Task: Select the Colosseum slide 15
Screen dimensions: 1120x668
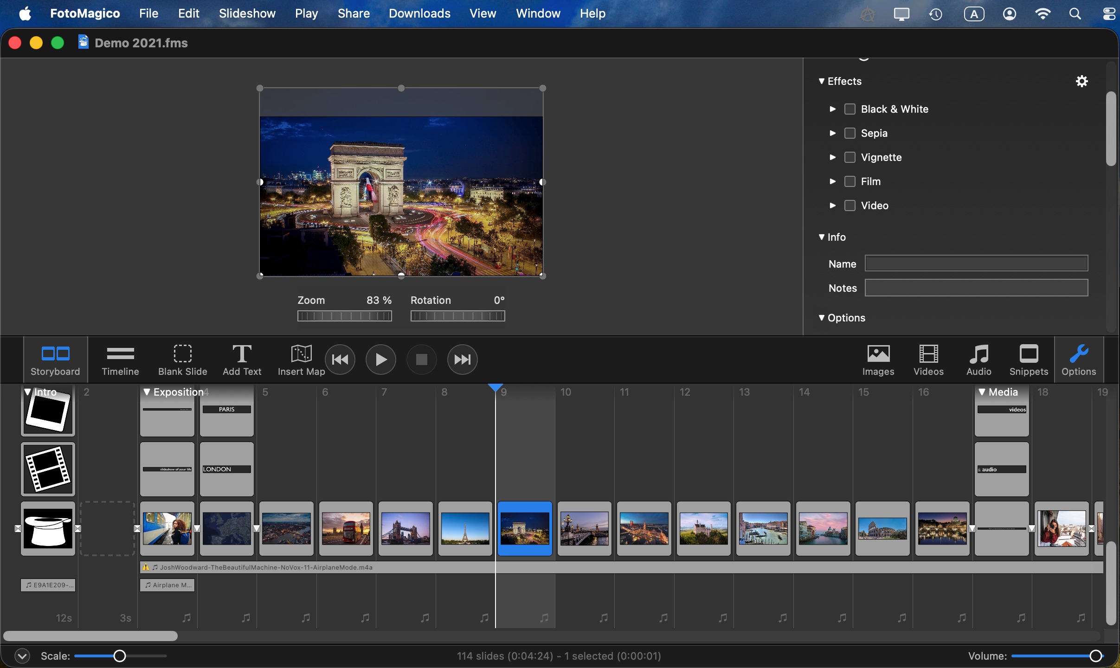Action: point(882,528)
